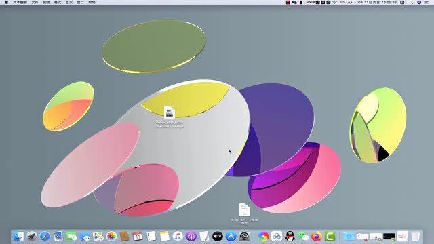434x244 pixels.
Task: Open Apple TV icon in Dock
Action: point(218,237)
